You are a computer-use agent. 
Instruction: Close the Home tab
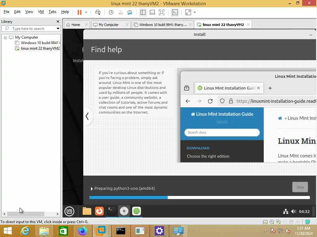click(x=86, y=25)
